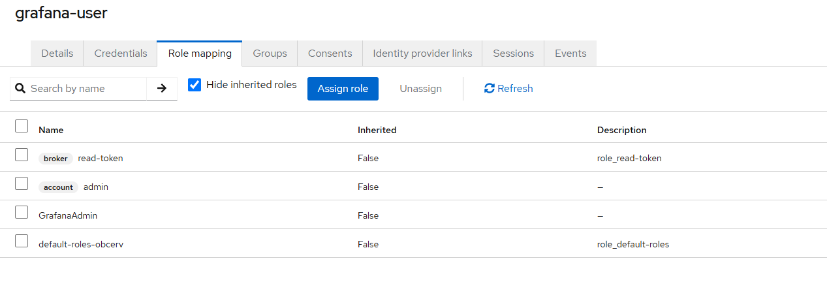Click the Inherited column header
This screenshot has height=295, width=827.
[x=377, y=130]
